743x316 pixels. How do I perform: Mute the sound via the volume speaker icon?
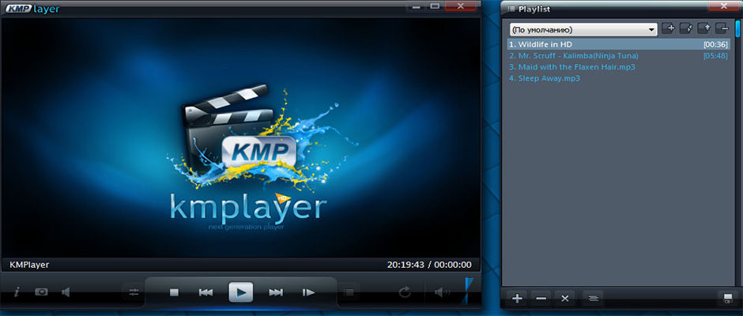pos(441,292)
